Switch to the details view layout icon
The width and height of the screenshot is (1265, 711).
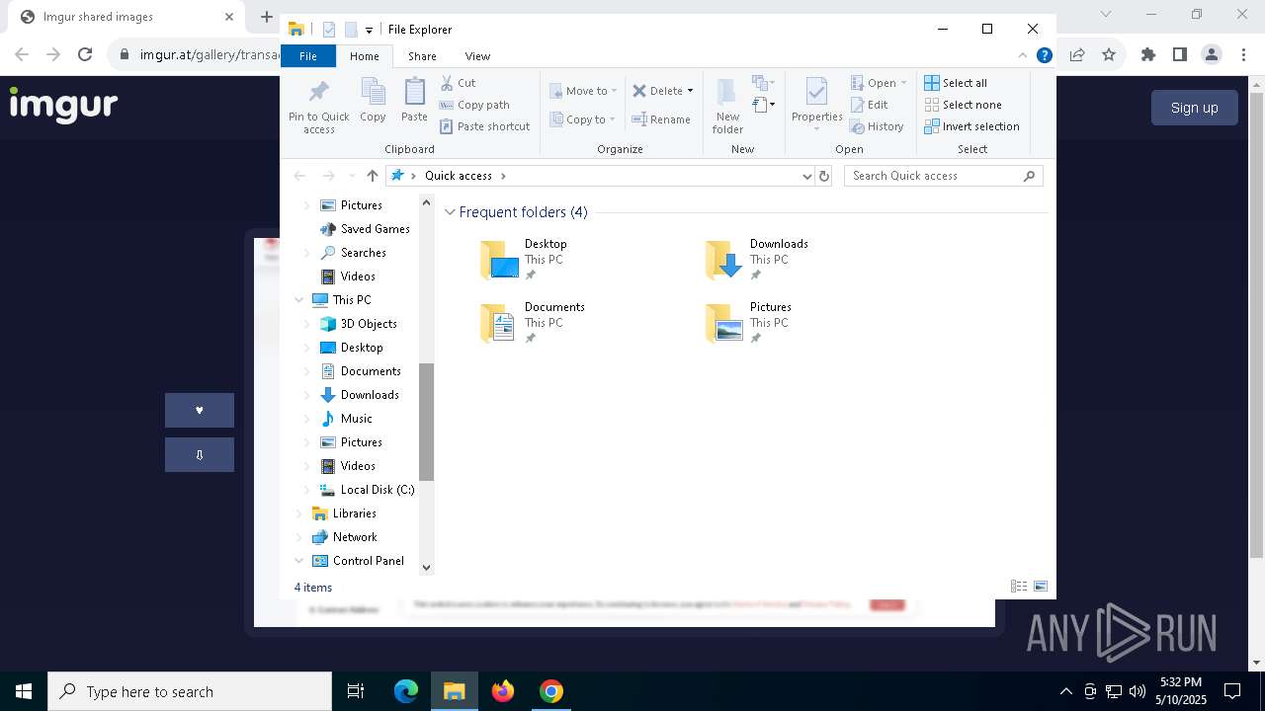click(x=1019, y=587)
